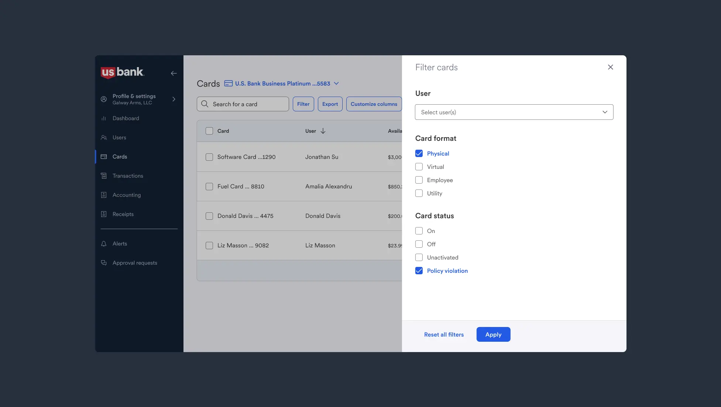The image size is (721, 407).
Task: Click the Approval requests chat icon
Action: 104,263
